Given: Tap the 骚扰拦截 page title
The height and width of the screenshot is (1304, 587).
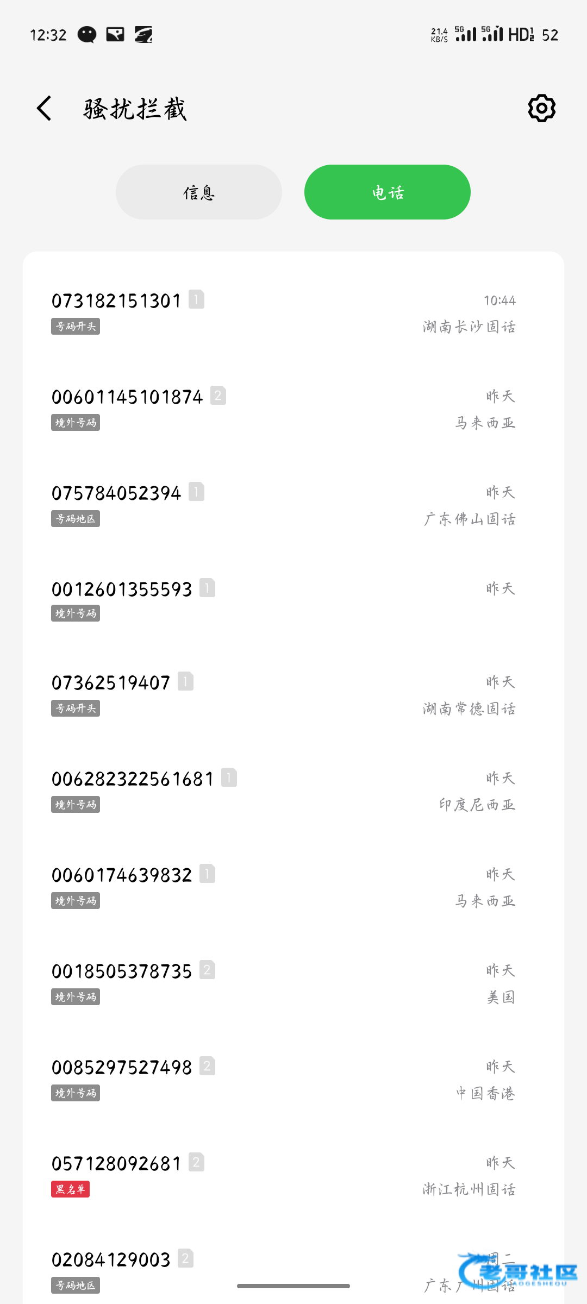Looking at the screenshot, I should (x=135, y=109).
